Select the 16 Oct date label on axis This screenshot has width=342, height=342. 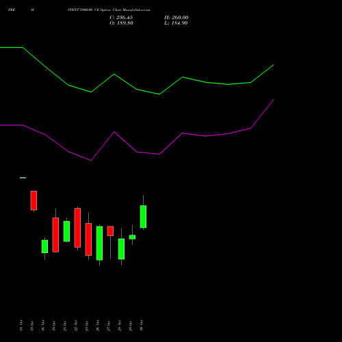click(43, 326)
